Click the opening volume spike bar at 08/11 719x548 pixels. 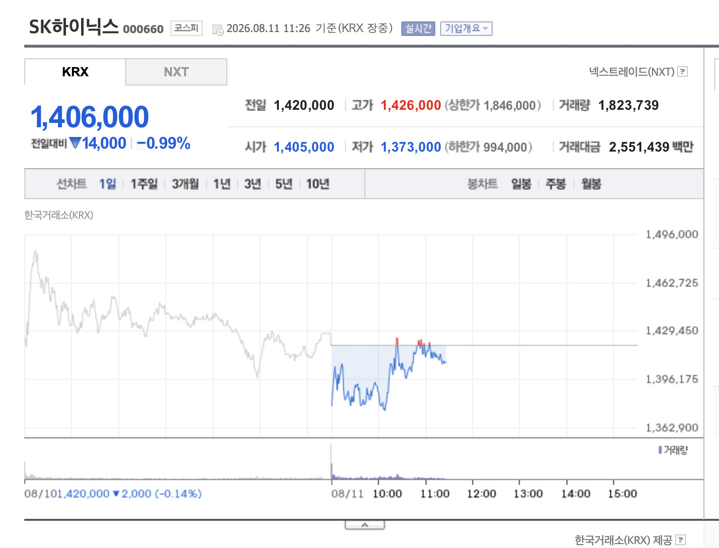click(332, 462)
